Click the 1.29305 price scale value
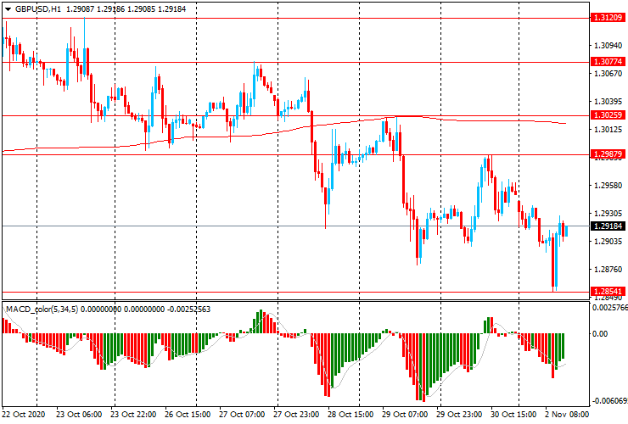The height and width of the screenshot is (424, 628). pyautogui.click(x=608, y=214)
